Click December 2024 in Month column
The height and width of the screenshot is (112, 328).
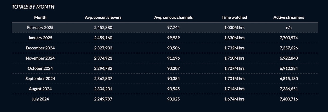coord(40,48)
